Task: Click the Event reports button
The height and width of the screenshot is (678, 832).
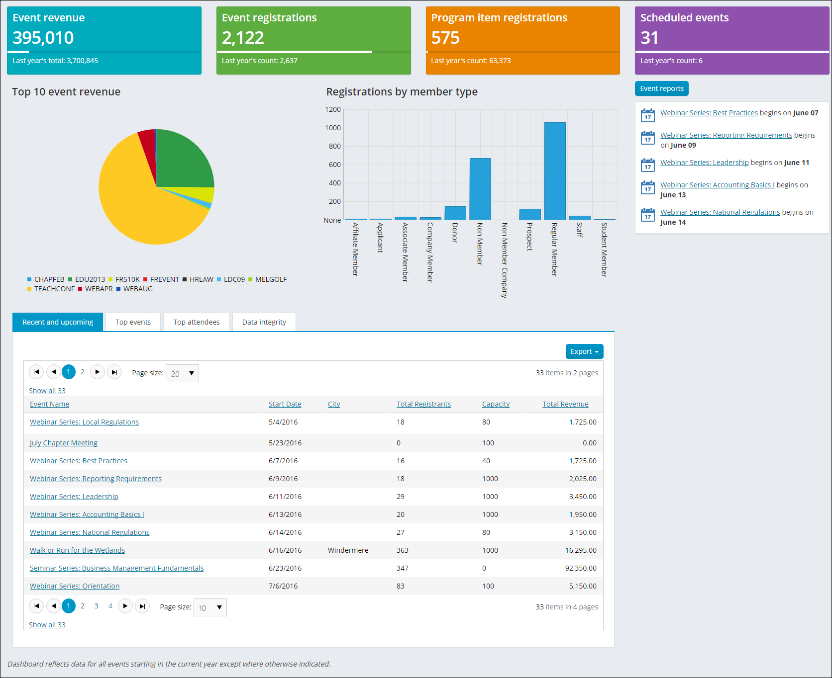Action: [662, 88]
